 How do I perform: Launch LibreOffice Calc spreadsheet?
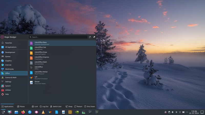[x=62, y=48]
